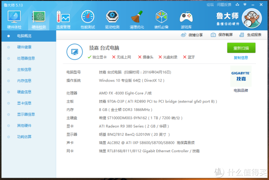Click the 蓝牙 bluetooth status indicator

(x=189, y=57)
